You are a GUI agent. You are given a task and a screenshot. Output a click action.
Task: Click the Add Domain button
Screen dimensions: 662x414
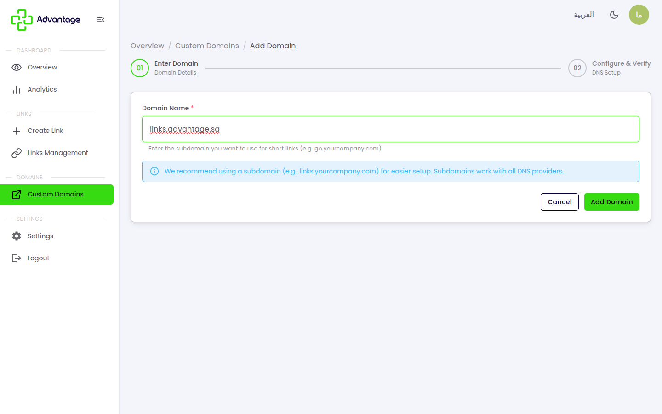(x=612, y=202)
